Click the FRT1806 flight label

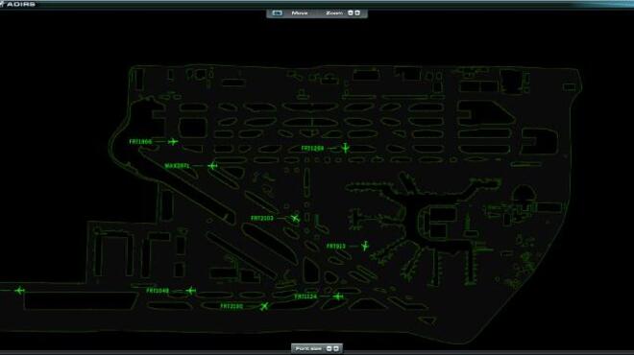140,142
